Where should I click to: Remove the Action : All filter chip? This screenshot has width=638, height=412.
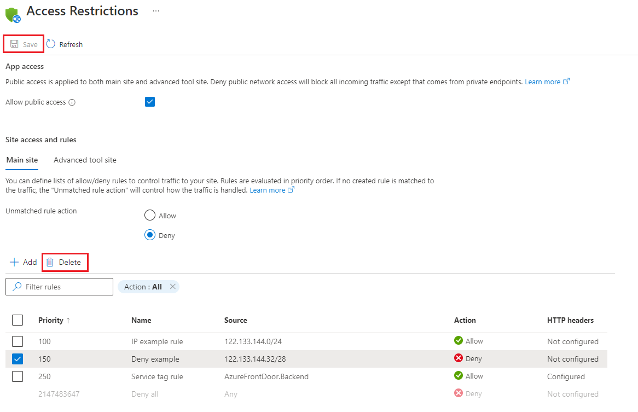172,287
